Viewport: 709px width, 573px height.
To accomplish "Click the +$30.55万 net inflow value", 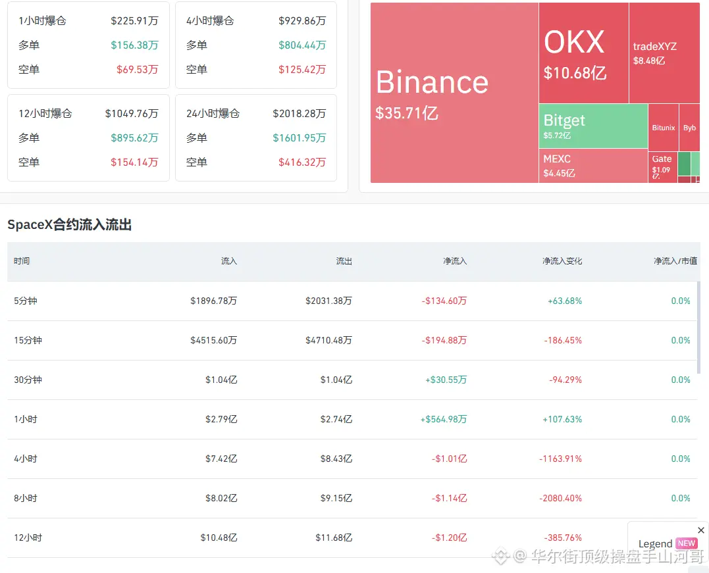I will tap(446, 380).
